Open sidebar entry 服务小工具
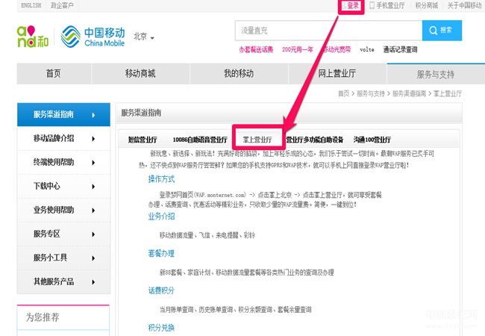The image size is (485, 336). tap(50, 258)
